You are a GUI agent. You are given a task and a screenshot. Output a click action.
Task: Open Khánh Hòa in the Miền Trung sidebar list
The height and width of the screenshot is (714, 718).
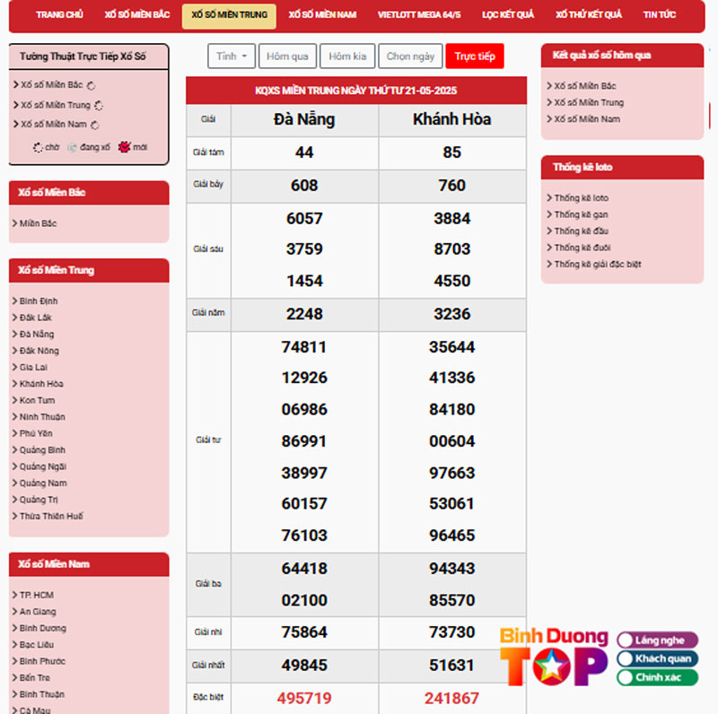coord(41,384)
